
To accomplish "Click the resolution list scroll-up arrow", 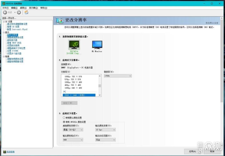I will click(x=100, y=76).
